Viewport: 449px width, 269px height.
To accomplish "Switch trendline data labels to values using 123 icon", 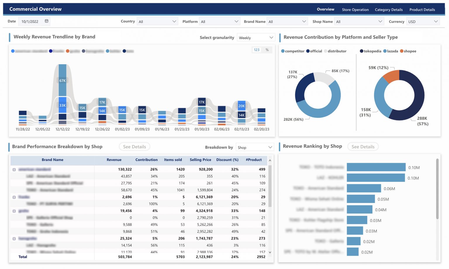I will (x=256, y=50).
